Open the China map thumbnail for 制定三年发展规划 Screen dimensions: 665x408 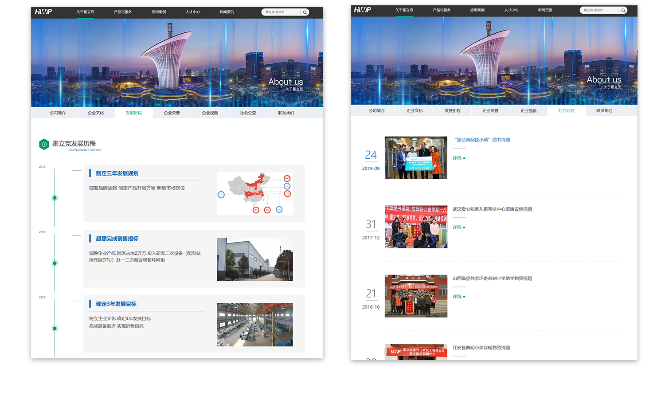(x=255, y=194)
